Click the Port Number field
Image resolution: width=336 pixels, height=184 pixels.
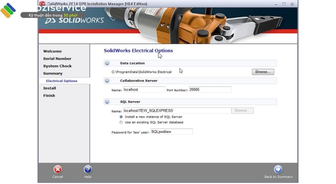coord(209,90)
